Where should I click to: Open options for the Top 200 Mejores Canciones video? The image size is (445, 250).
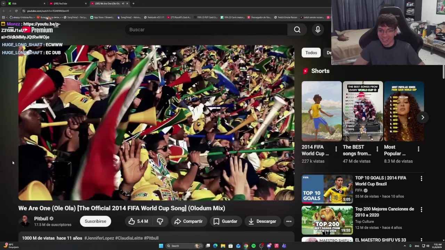pos(421,210)
